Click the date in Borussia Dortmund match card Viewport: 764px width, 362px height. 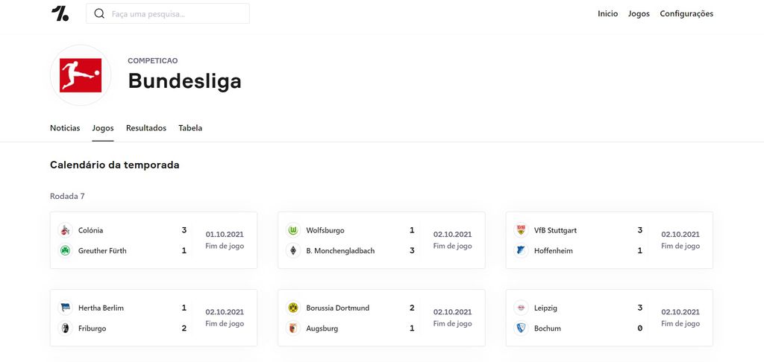(x=453, y=312)
